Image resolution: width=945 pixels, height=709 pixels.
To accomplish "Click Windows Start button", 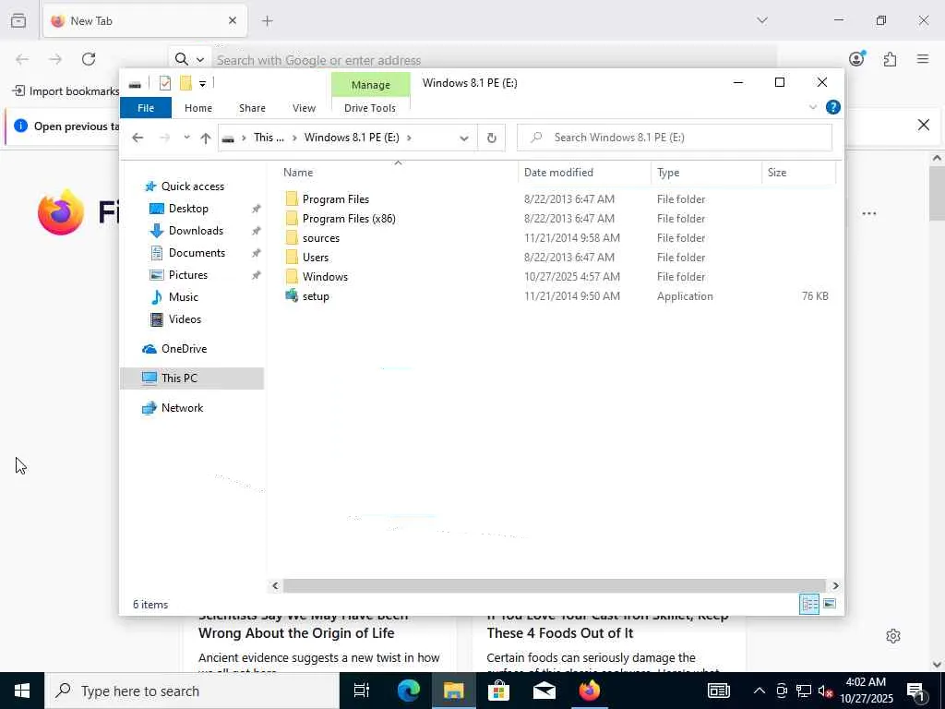I will pyautogui.click(x=22, y=691).
